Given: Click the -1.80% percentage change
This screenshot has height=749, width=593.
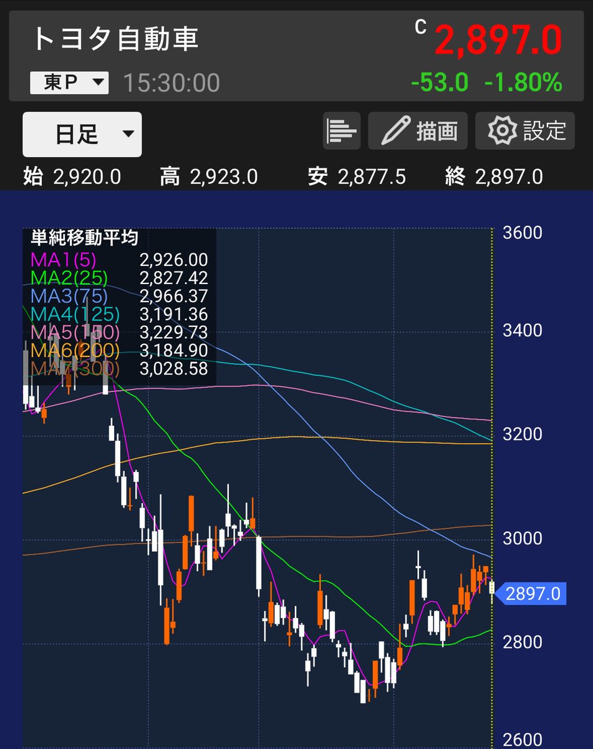Looking at the screenshot, I should (524, 82).
